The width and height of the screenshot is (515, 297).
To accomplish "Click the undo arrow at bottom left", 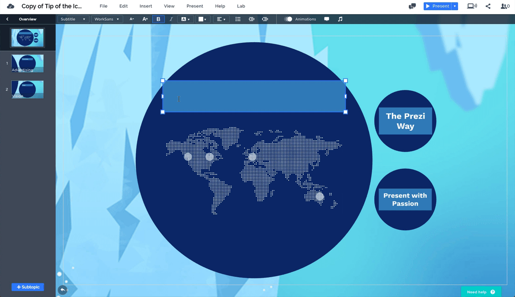I will [63, 290].
